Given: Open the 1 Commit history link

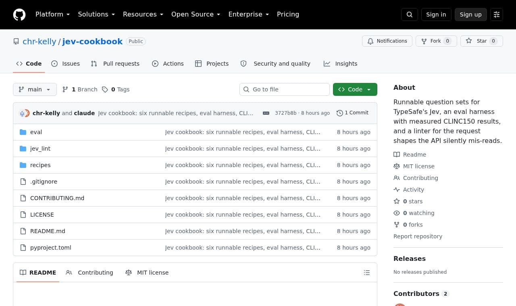Looking at the screenshot, I should point(353,113).
